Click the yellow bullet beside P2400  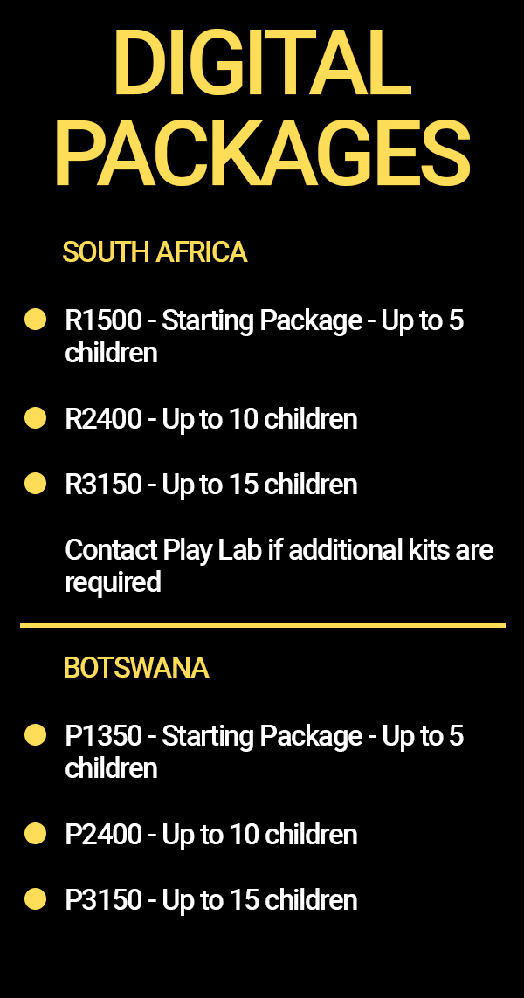(36, 834)
